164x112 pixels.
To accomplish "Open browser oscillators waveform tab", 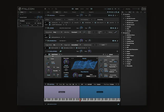I will [x=130, y=12].
